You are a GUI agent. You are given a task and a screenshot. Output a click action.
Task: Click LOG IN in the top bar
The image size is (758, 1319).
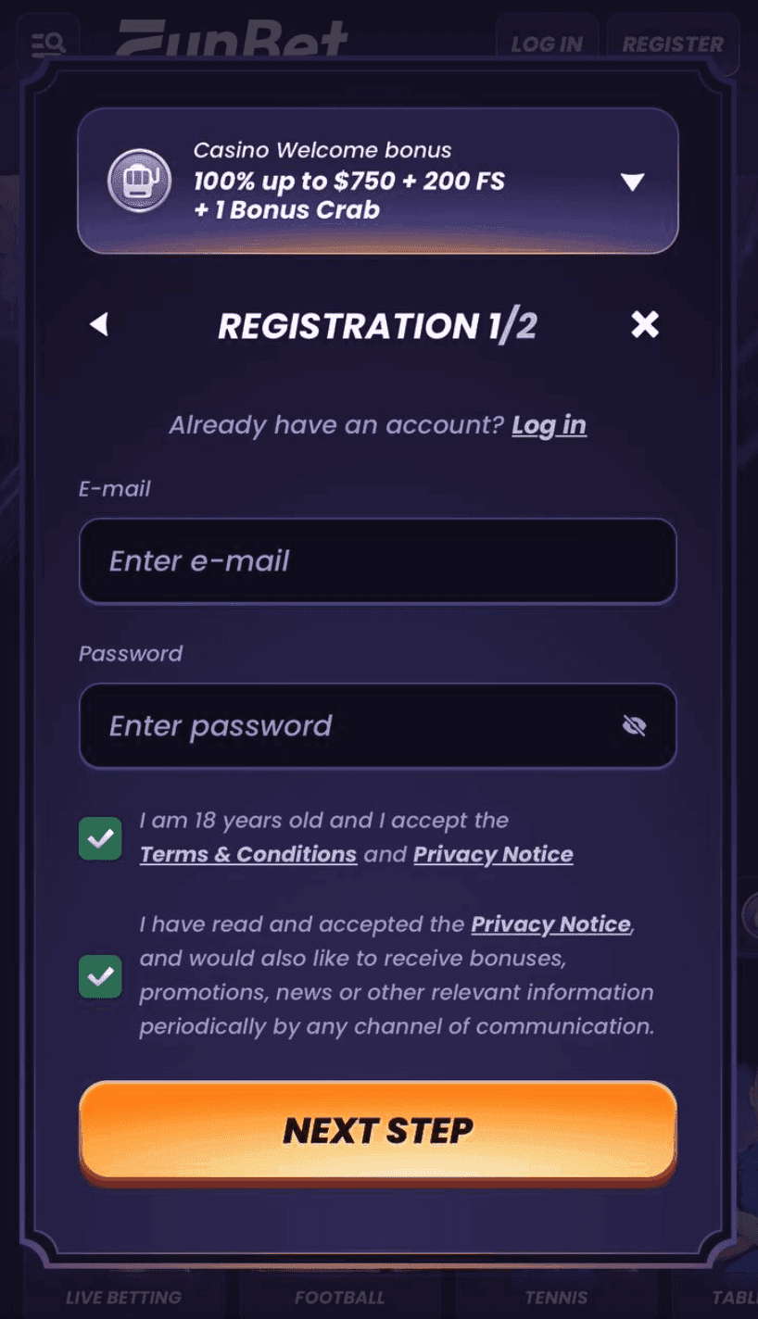click(x=546, y=44)
